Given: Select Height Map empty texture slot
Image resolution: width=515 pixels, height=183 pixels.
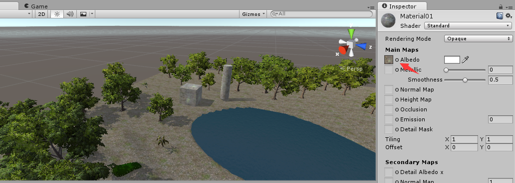Looking at the screenshot, I should tap(389, 99).
